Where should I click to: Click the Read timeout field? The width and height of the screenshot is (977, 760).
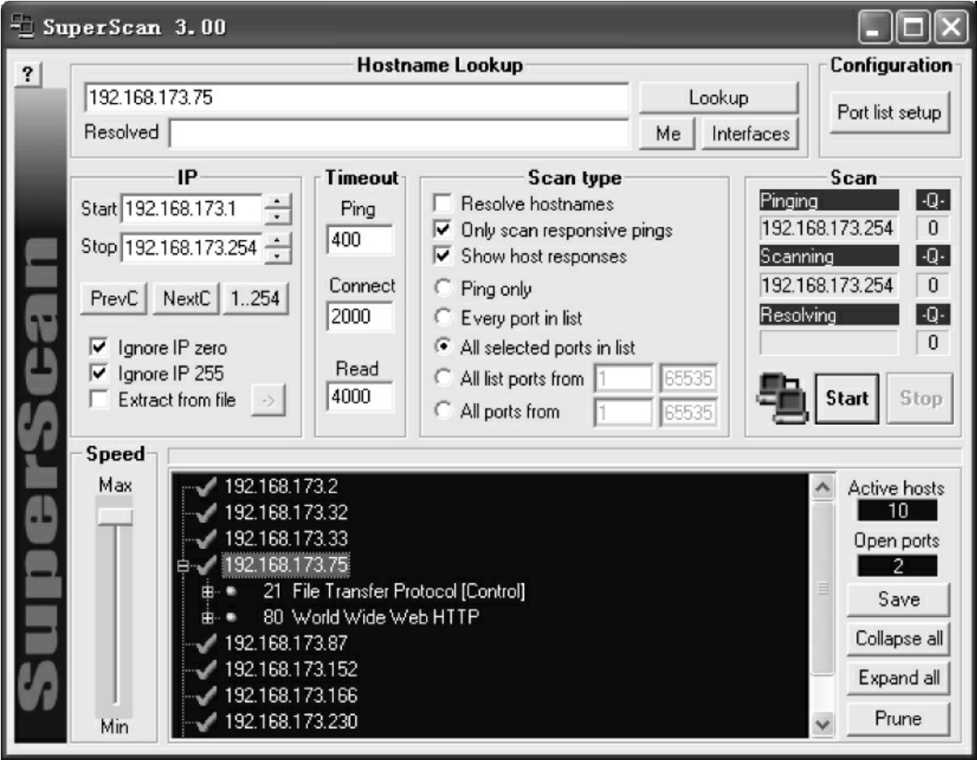[359, 398]
